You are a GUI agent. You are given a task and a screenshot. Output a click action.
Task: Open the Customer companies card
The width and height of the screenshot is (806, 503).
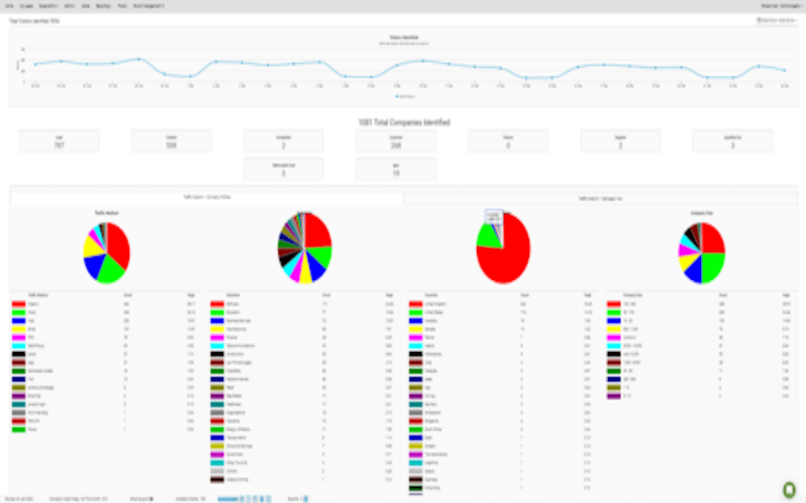pyautogui.click(x=395, y=141)
